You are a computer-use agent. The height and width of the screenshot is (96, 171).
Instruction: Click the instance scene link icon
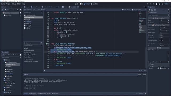point(5,10)
